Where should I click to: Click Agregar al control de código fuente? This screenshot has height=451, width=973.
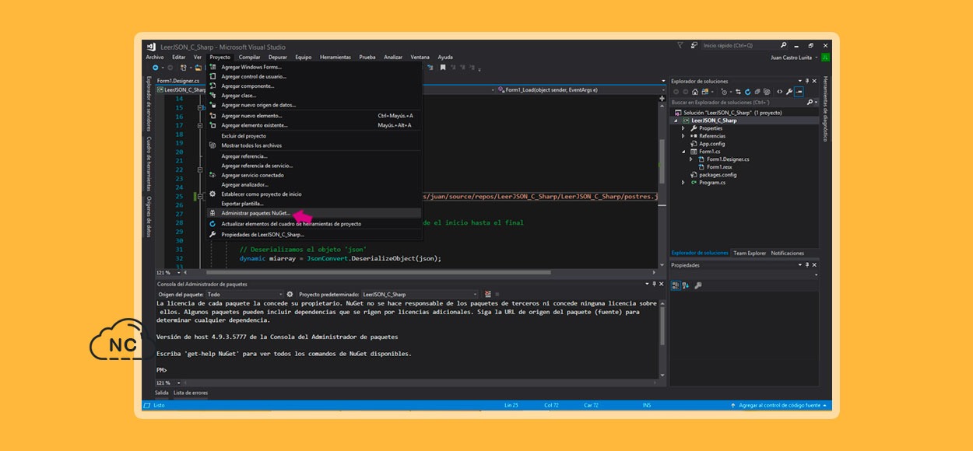779,405
